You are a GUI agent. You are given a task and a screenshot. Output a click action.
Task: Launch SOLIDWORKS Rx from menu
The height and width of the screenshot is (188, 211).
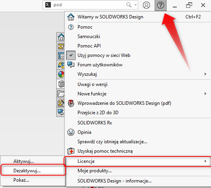pyautogui.click(x=138, y=123)
